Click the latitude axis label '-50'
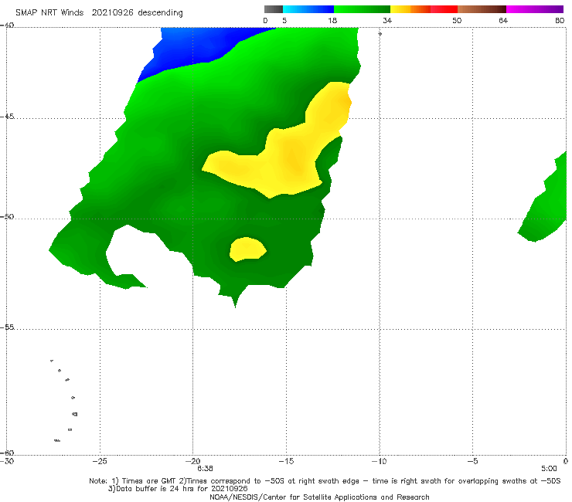This screenshot has height=502, width=572. [x=7, y=216]
